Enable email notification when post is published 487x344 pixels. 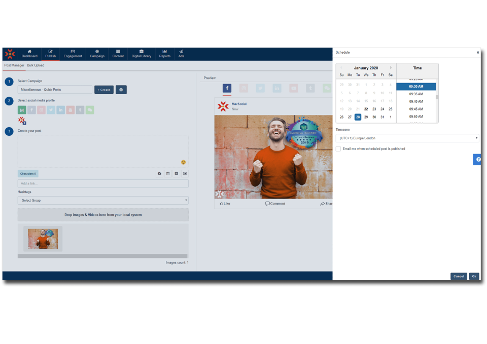pos(338,149)
